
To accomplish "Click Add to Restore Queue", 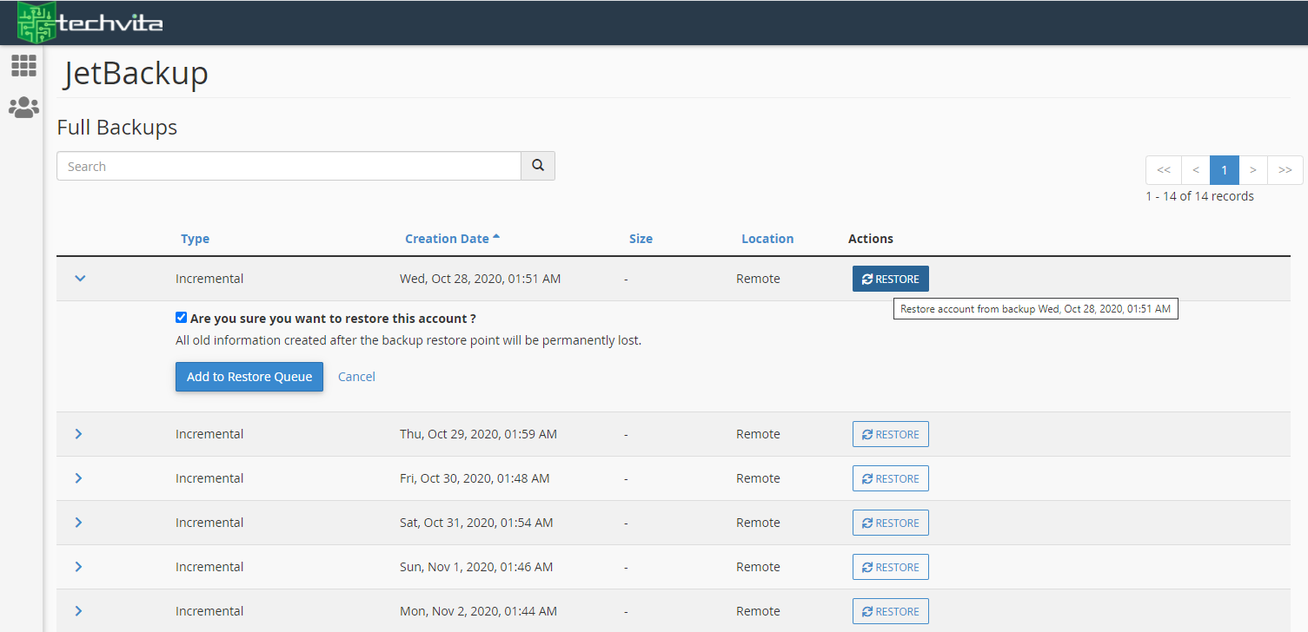I will pyautogui.click(x=249, y=376).
